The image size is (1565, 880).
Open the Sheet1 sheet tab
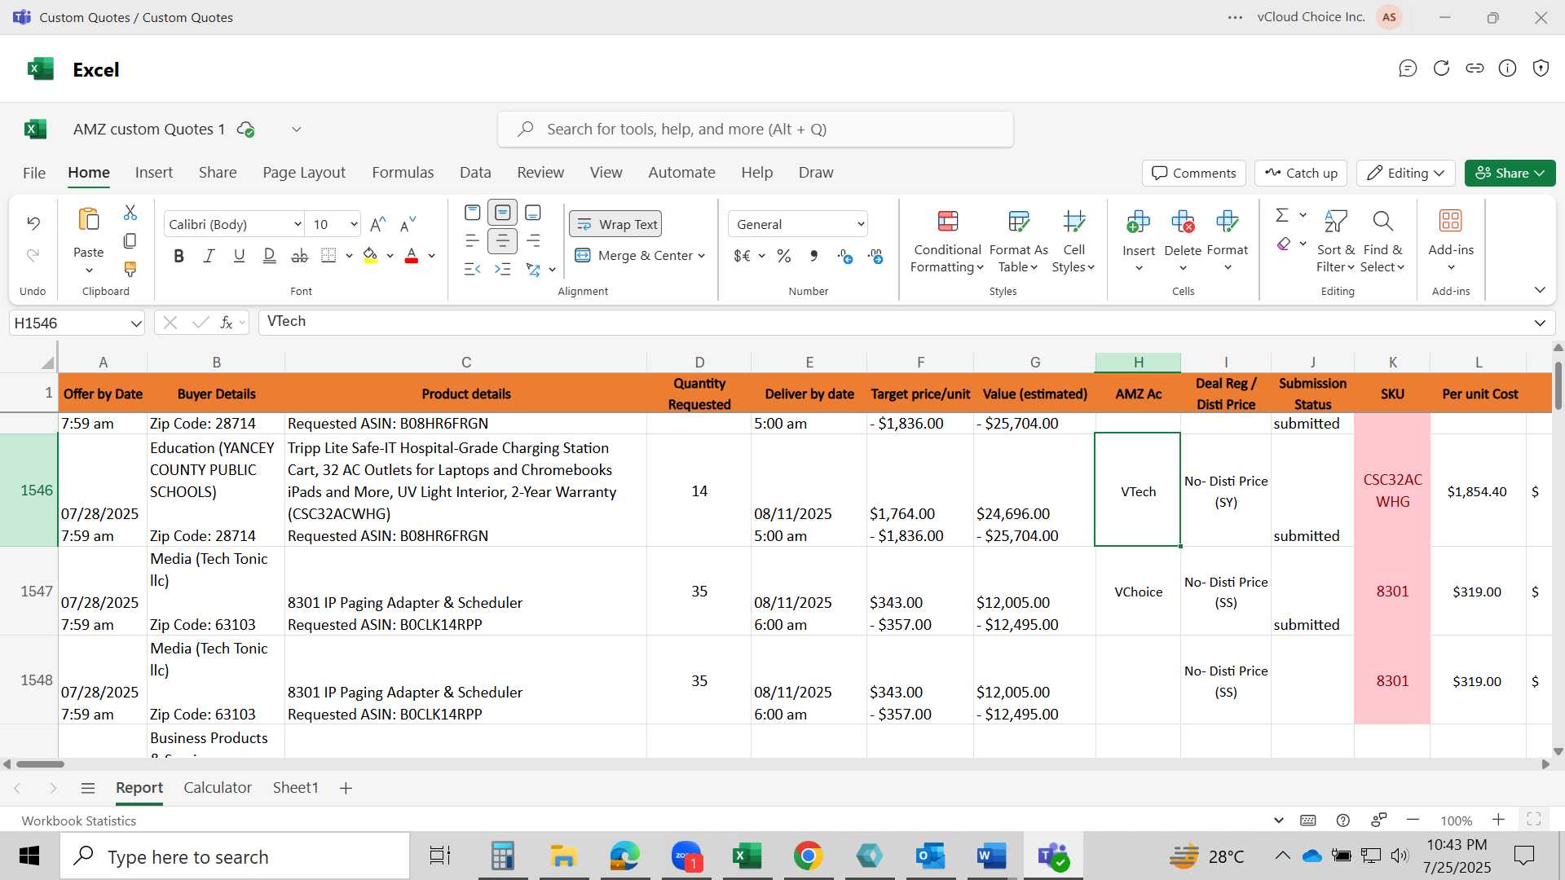pos(295,788)
